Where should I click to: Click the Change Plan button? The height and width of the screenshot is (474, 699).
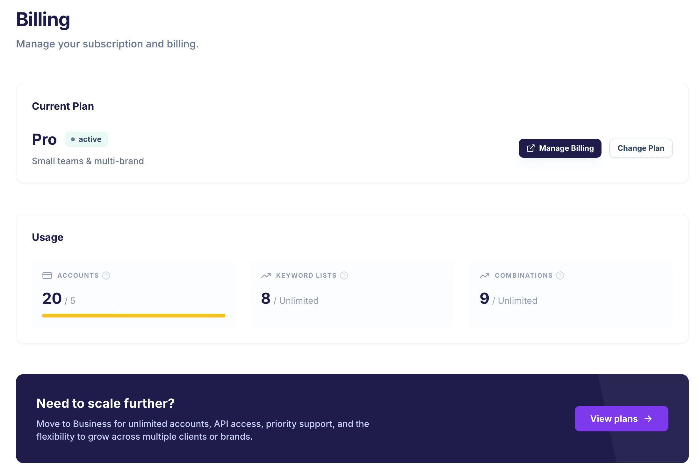[x=641, y=148]
